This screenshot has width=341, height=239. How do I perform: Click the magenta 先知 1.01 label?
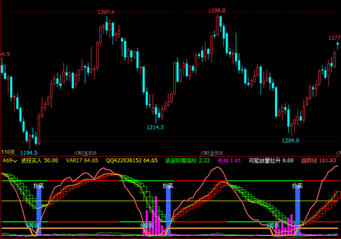[229, 161]
